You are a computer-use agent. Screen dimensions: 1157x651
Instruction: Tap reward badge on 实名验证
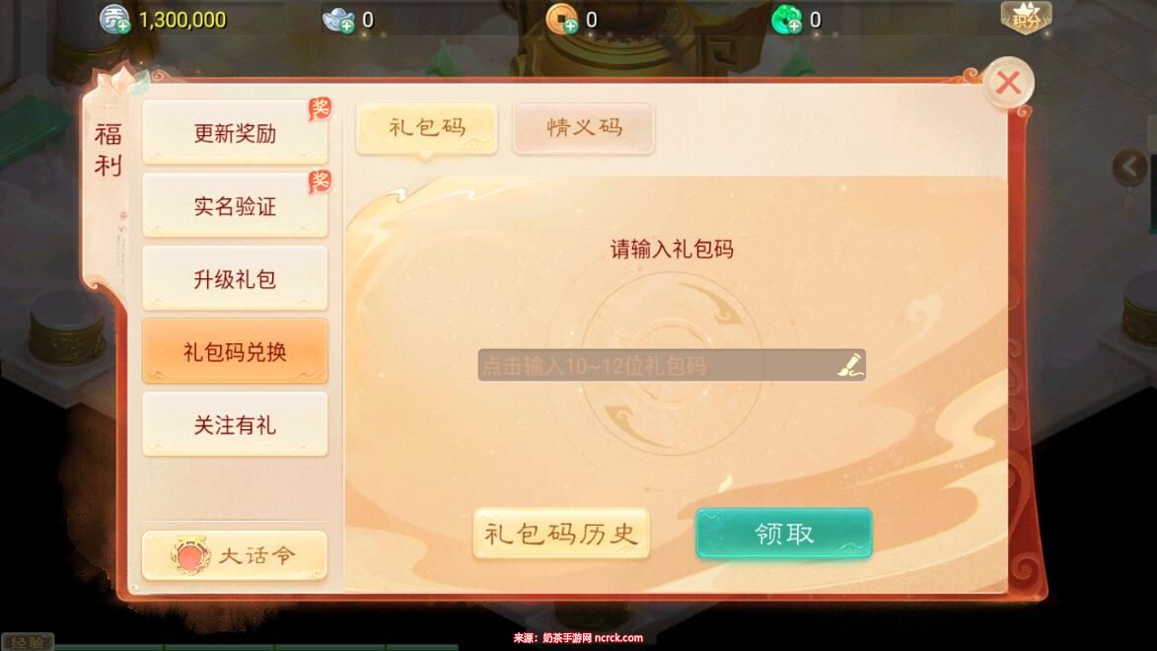click(x=320, y=181)
